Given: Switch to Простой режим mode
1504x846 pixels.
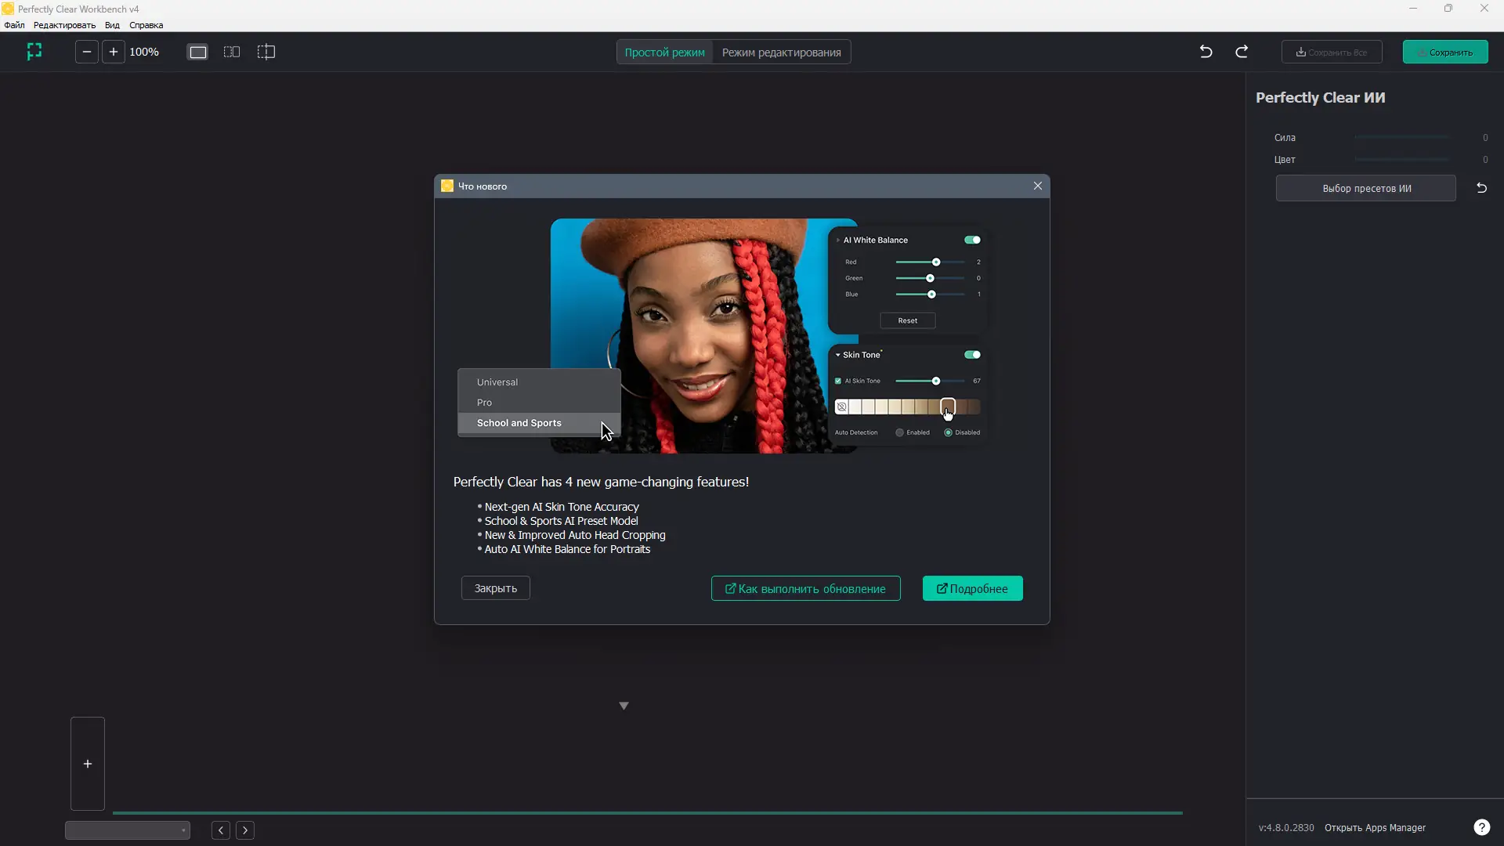Looking at the screenshot, I should [664, 52].
